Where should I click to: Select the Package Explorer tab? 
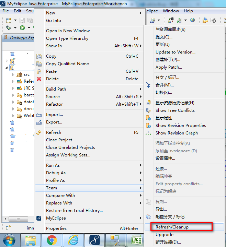click(x=19, y=37)
